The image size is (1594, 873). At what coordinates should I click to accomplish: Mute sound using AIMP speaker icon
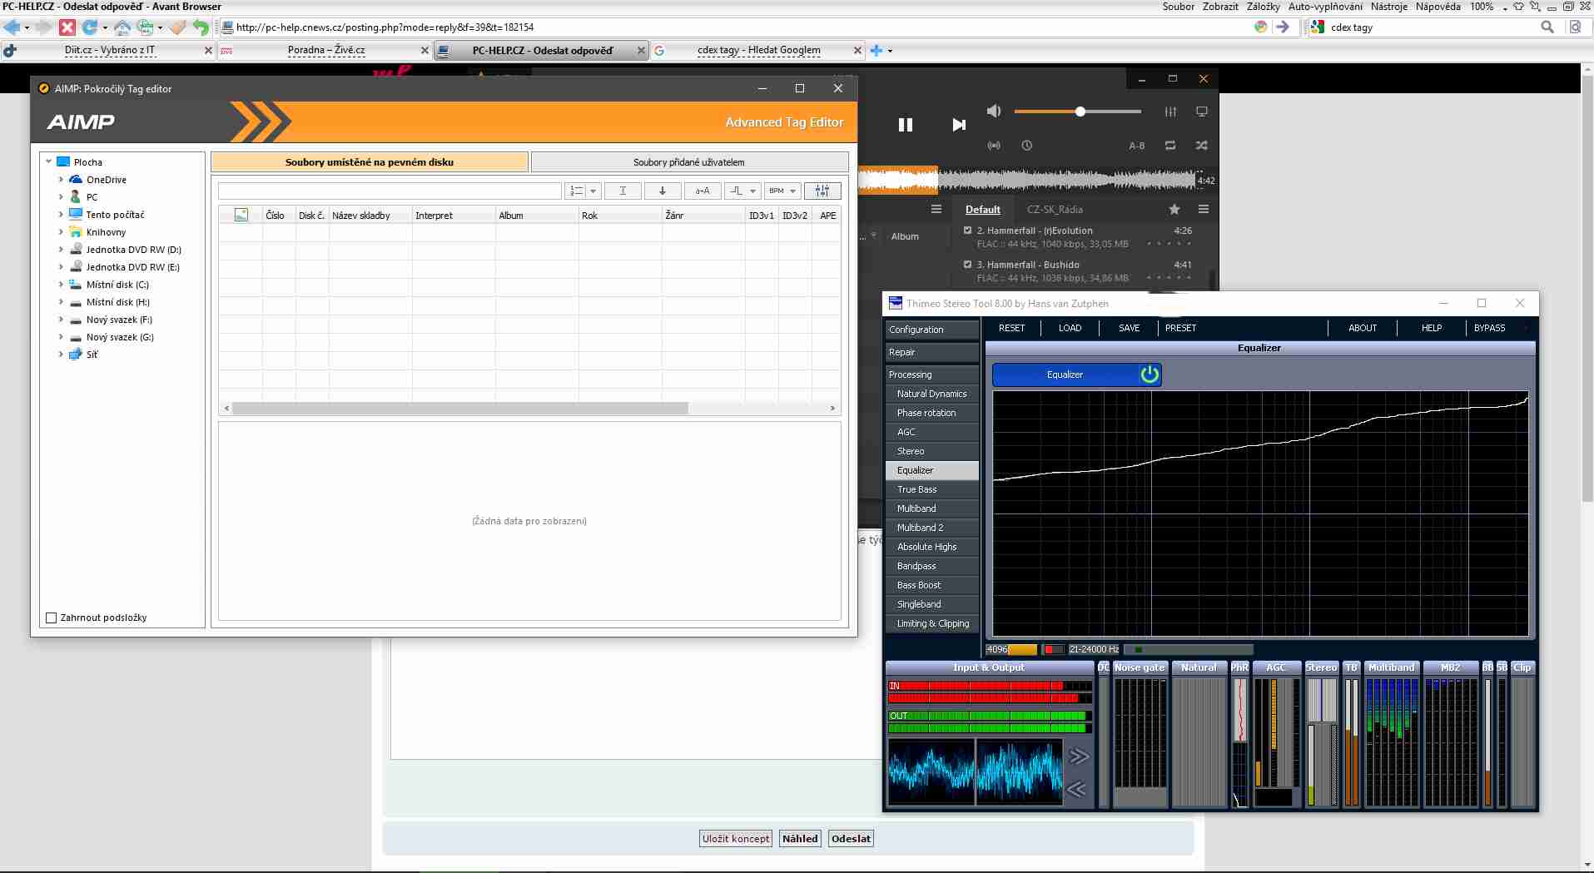click(x=994, y=111)
